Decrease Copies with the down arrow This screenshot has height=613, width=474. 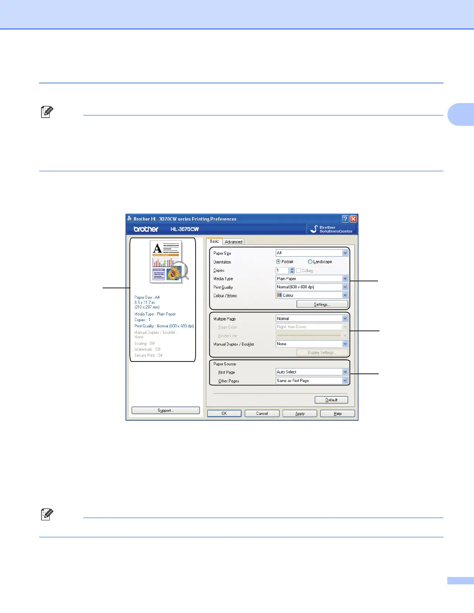(x=292, y=272)
